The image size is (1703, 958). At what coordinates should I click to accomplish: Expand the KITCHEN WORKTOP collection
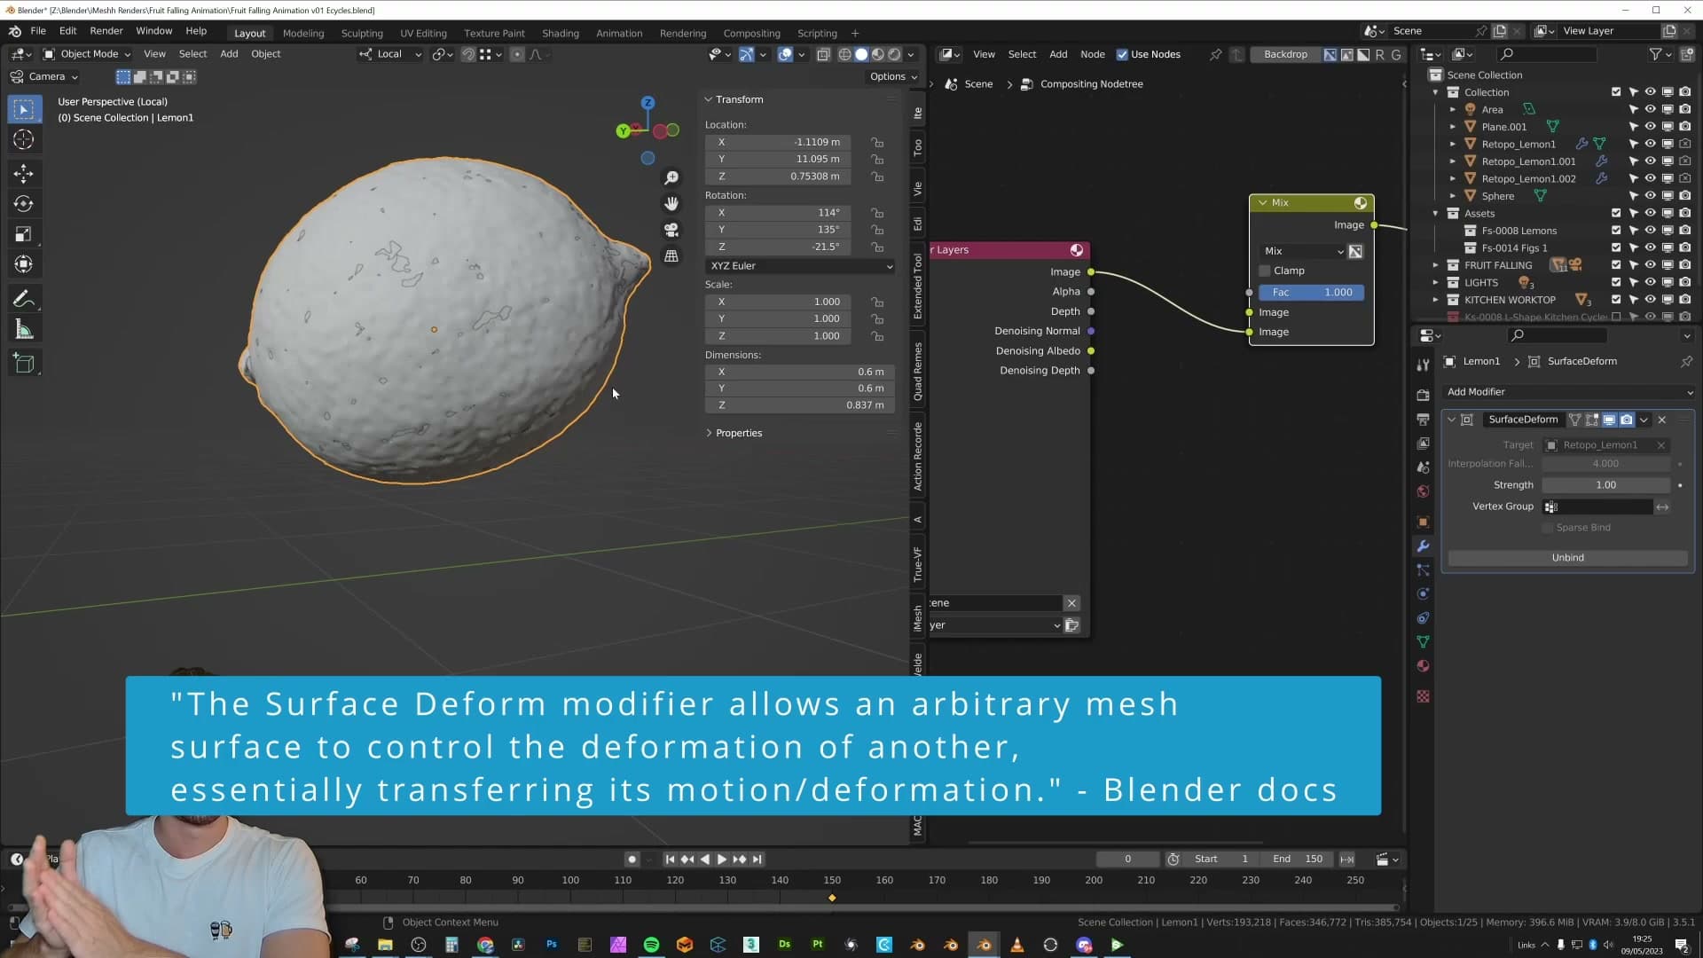(x=1435, y=300)
